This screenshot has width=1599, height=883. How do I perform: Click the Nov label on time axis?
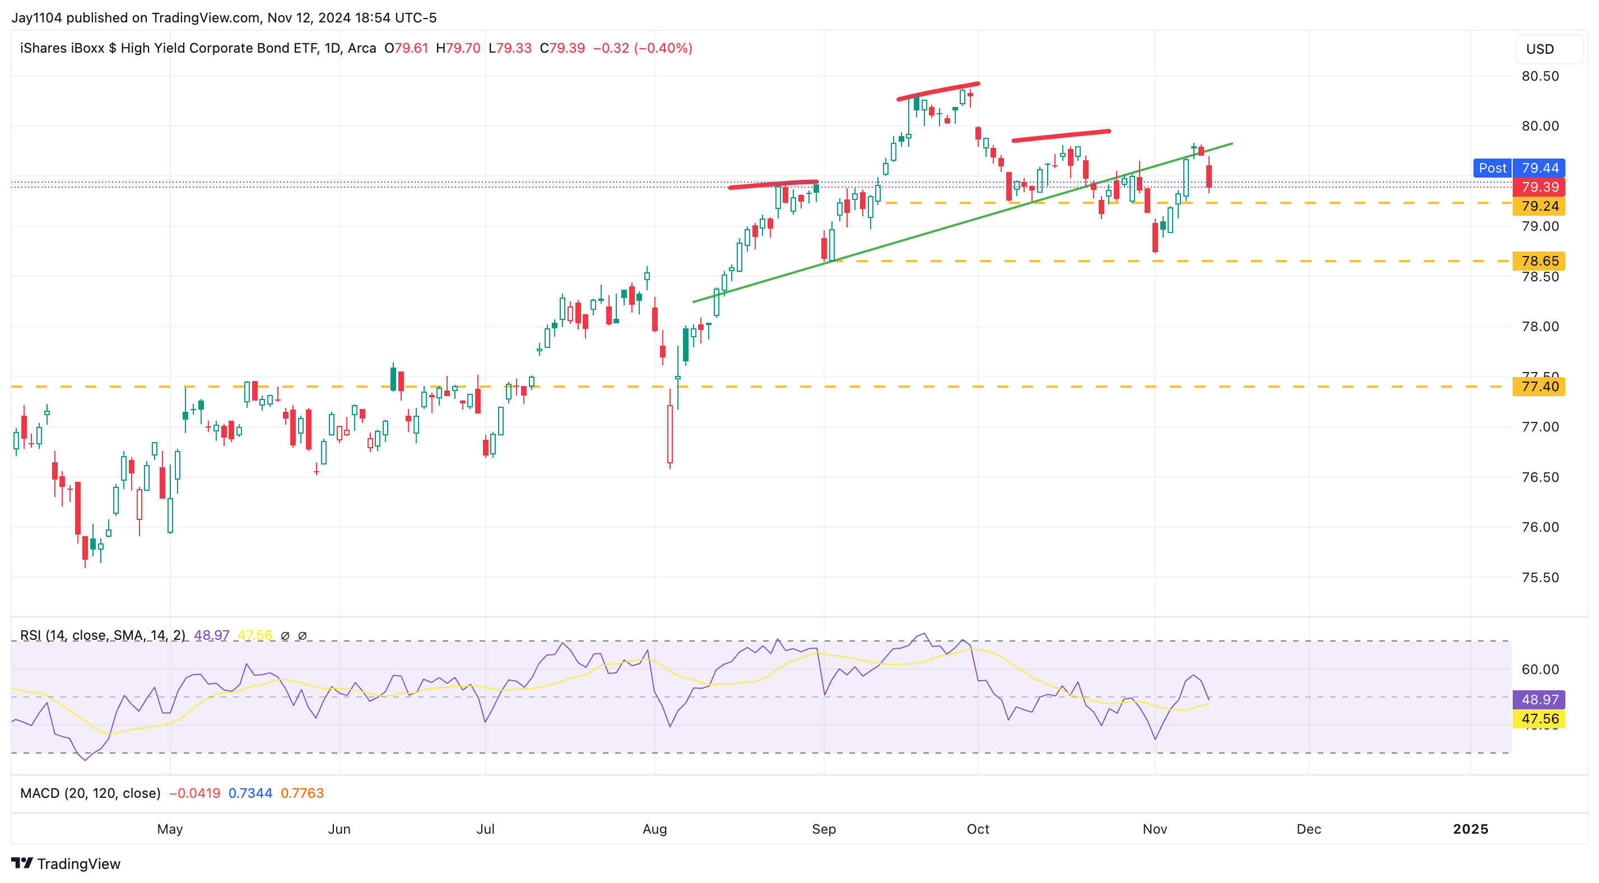pyautogui.click(x=1155, y=829)
